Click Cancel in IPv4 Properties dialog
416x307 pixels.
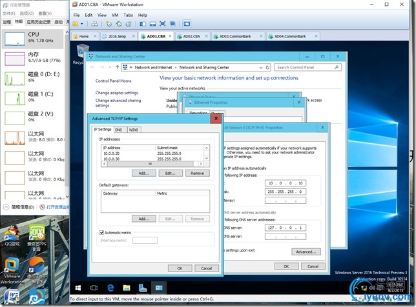tap(313, 266)
